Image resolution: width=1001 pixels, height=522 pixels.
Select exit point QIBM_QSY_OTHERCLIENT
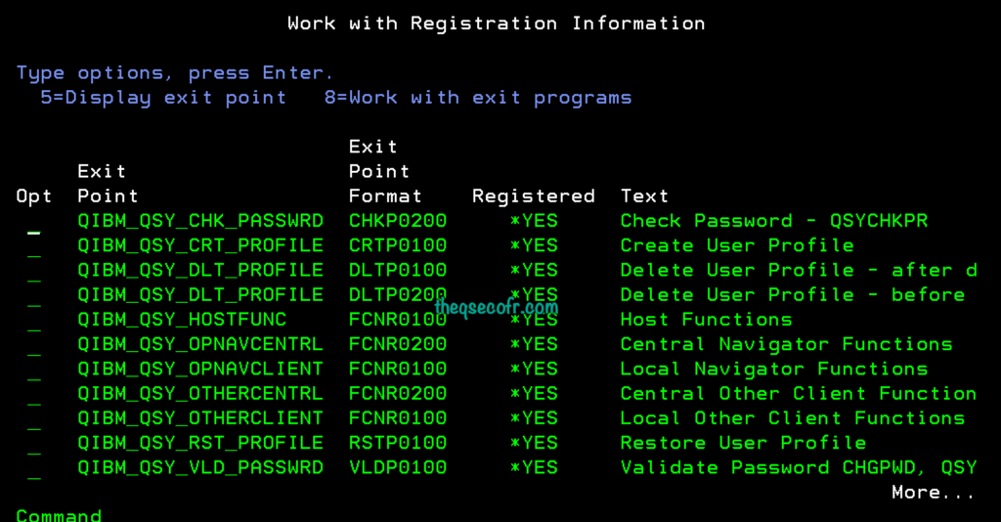click(x=200, y=418)
